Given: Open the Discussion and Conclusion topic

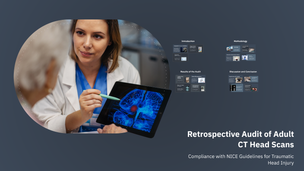Looking at the screenshot, I should (x=243, y=72).
